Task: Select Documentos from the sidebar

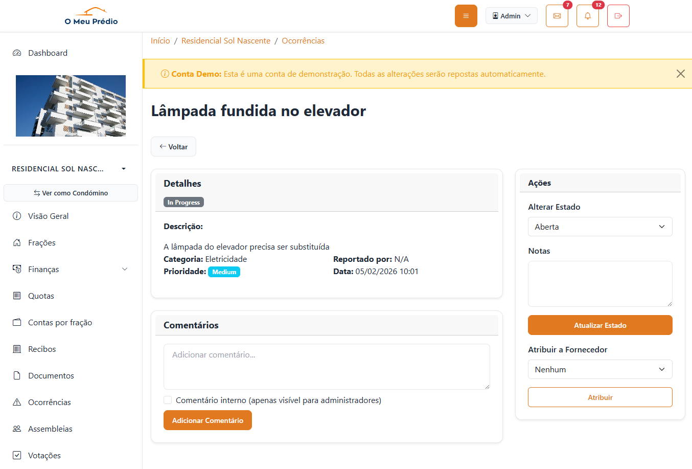Action: pyautogui.click(x=50, y=375)
